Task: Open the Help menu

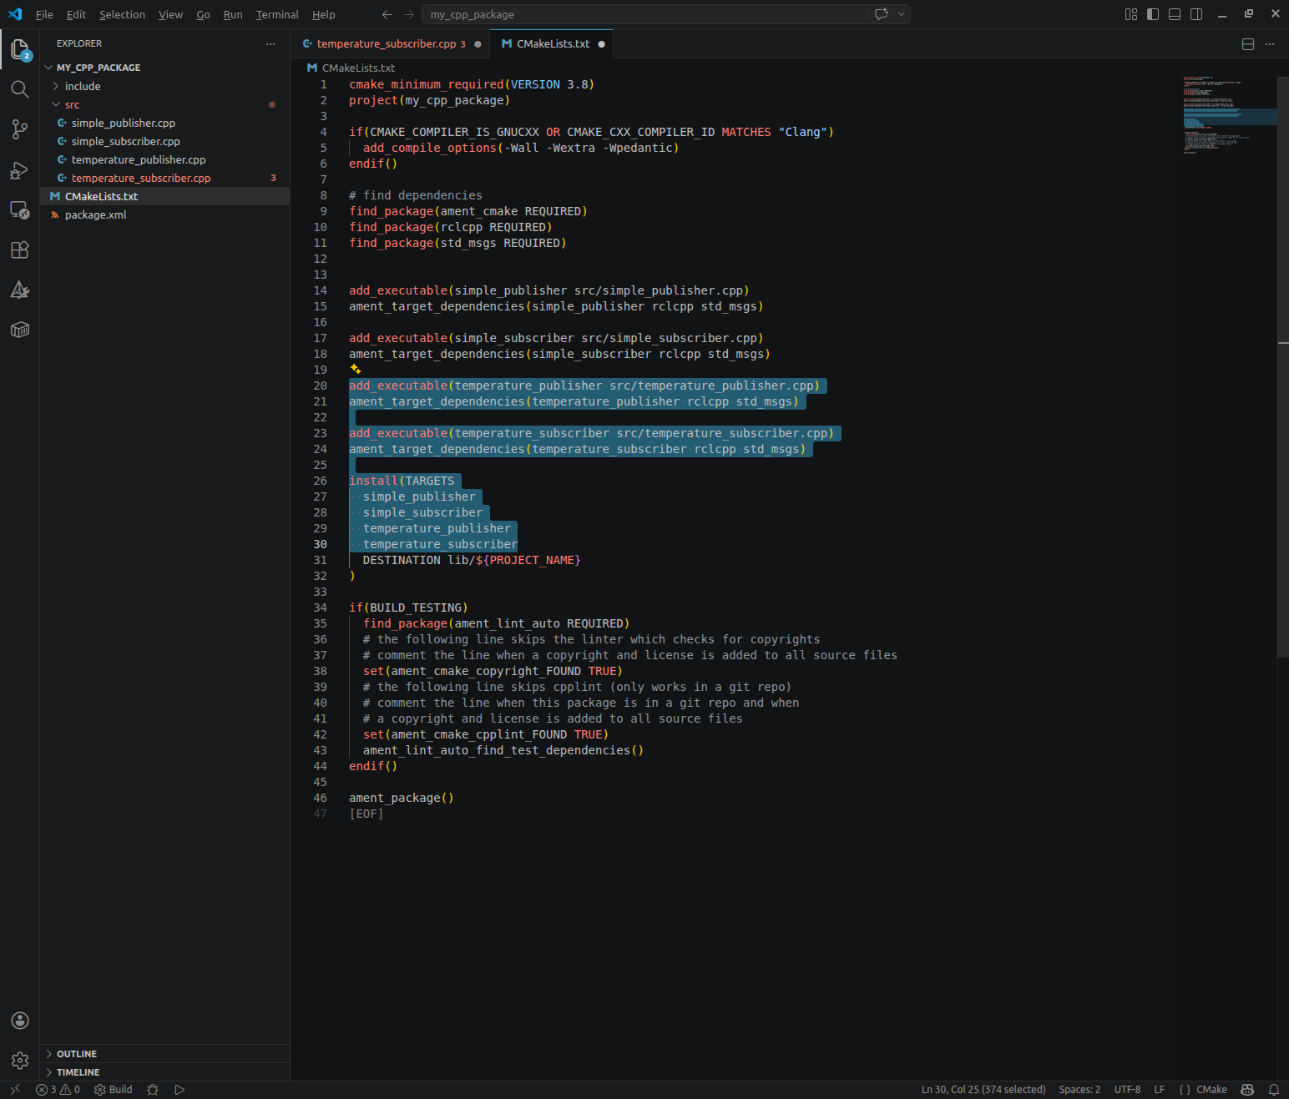Action: tap(324, 14)
